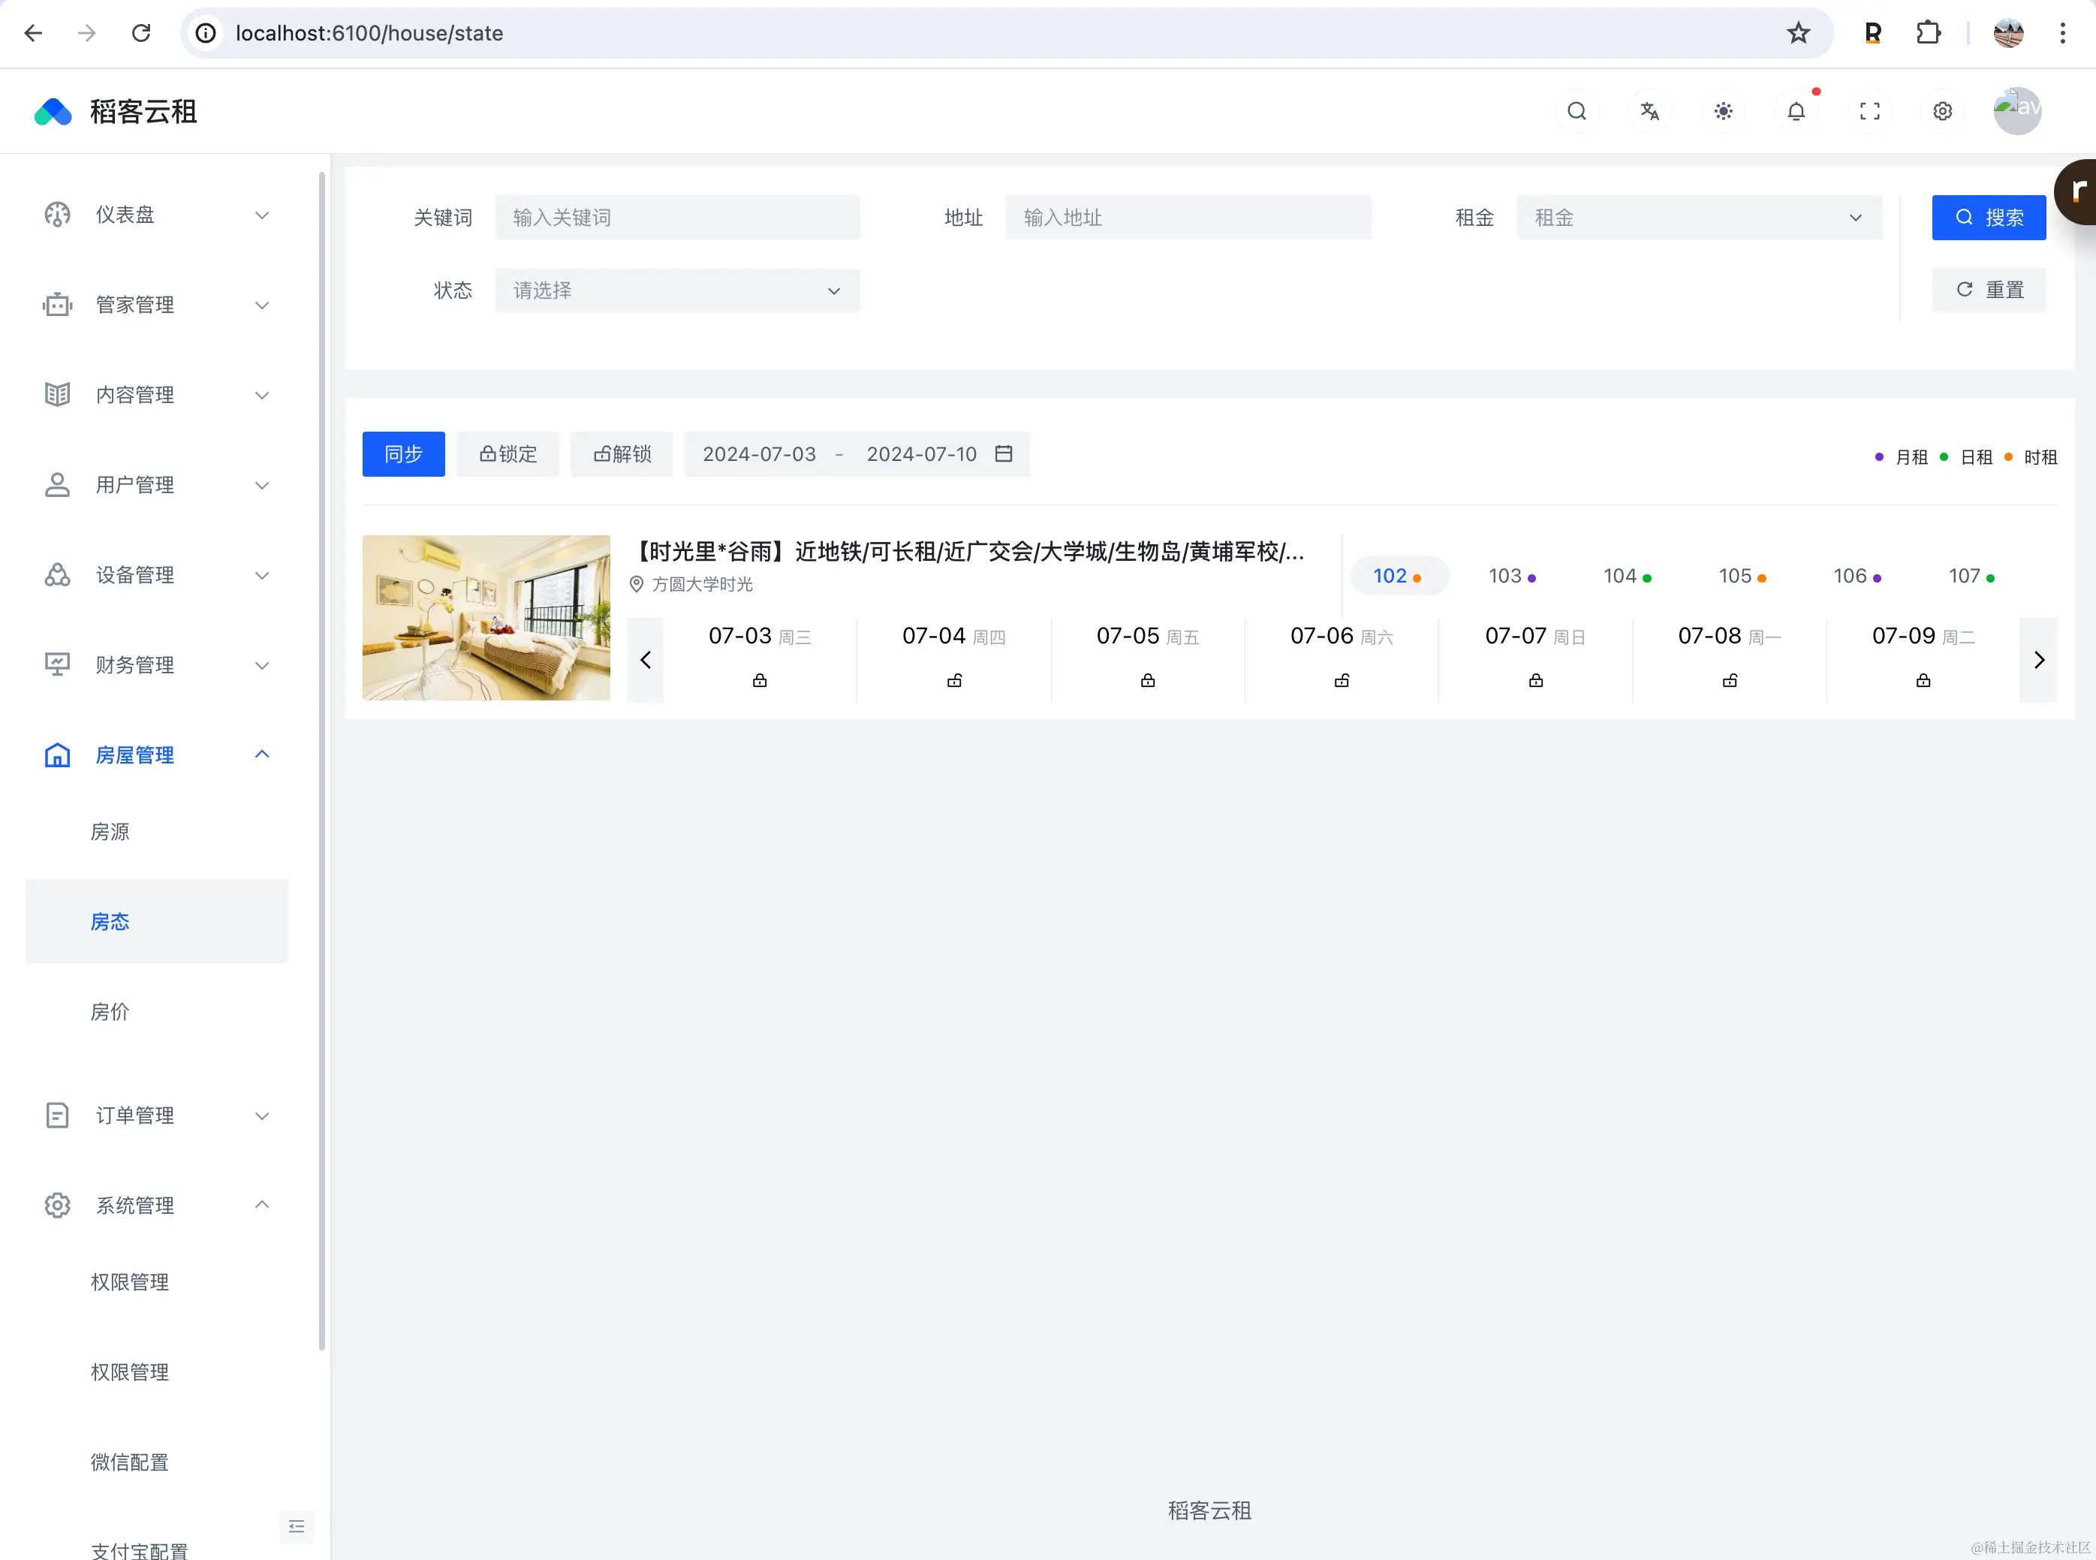Open the 状态 status dropdown
The image size is (2096, 1560).
pos(677,290)
